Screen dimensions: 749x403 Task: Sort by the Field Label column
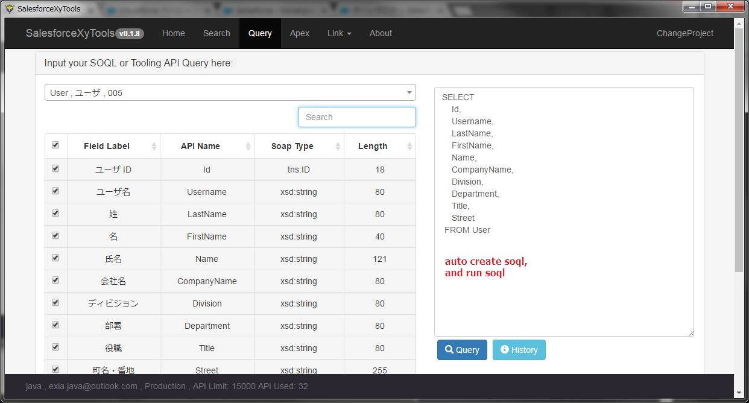113,146
